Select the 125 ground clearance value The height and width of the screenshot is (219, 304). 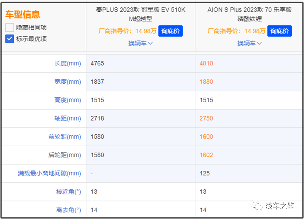pos(205,173)
